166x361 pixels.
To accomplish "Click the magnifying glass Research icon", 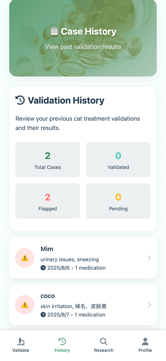I will point(104,341).
